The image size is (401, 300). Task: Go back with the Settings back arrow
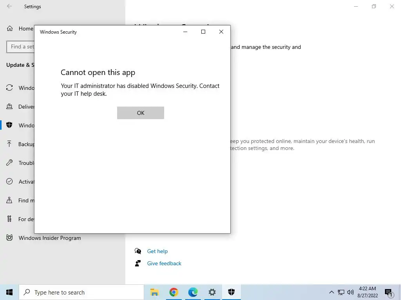pyautogui.click(x=9, y=6)
